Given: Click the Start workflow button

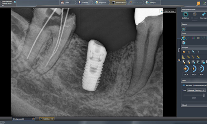Looking at the screenshot, I should coord(65,2).
